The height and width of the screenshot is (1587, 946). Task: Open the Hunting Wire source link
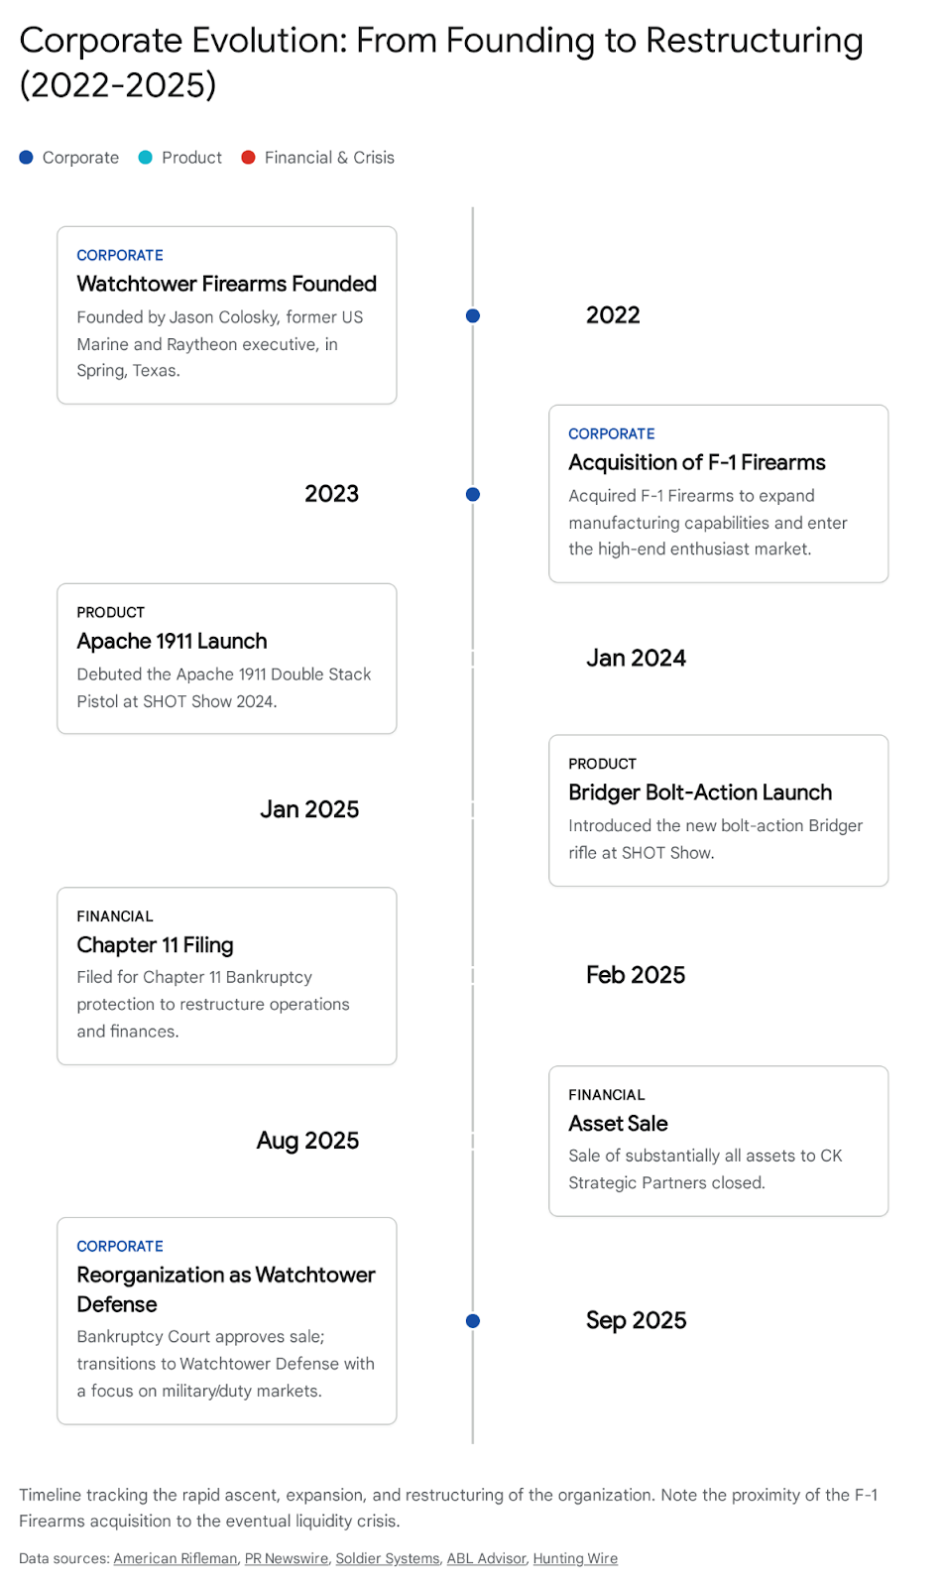575,1559
